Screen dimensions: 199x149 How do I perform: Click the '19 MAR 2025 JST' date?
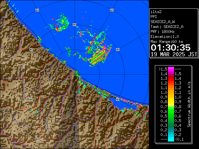click(174, 54)
